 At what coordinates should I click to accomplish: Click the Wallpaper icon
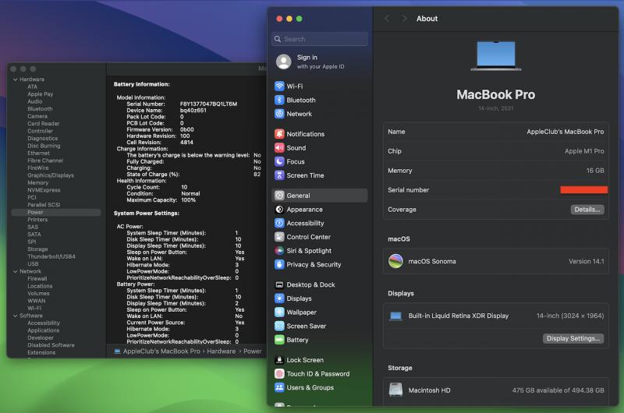point(279,312)
